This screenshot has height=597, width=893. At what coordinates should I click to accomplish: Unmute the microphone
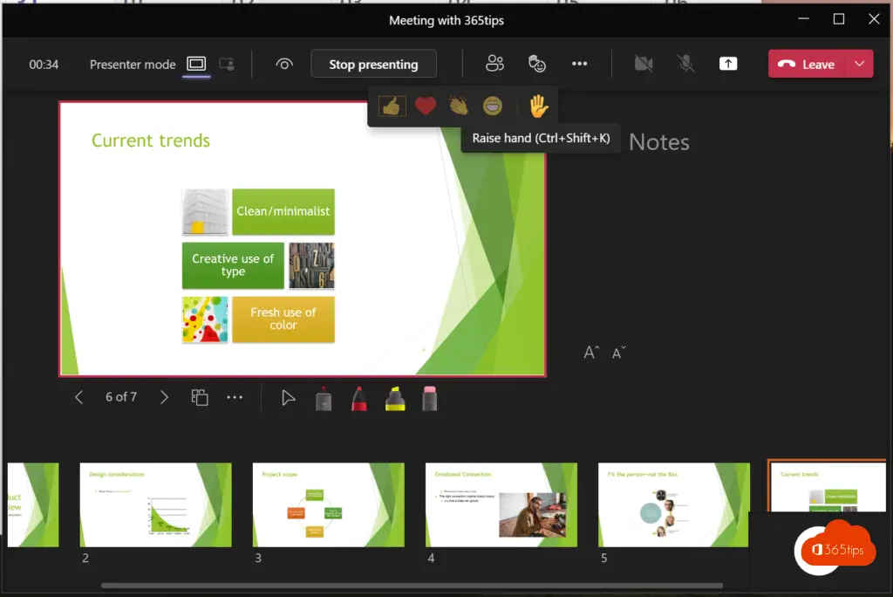pos(686,64)
